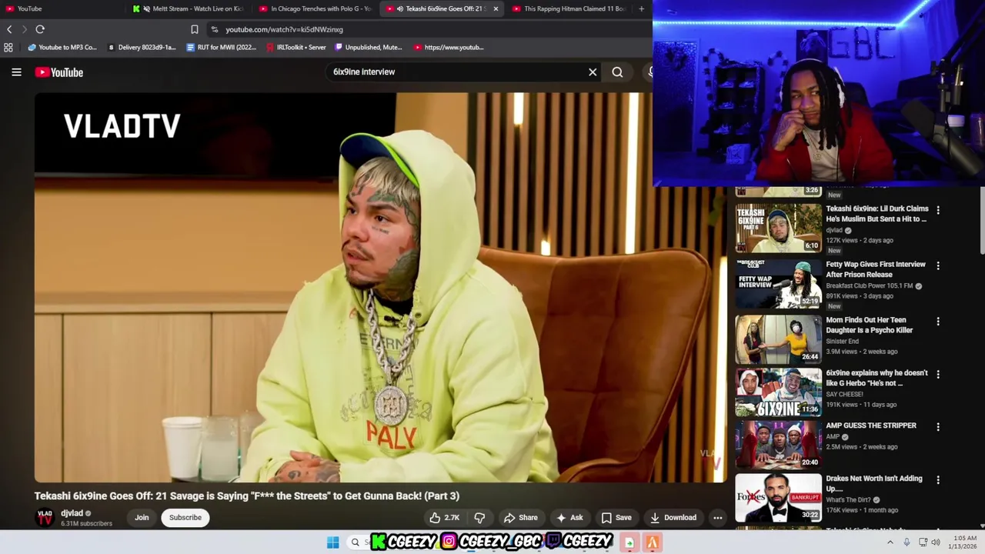Open Delivery 8023d9-1a... bookmark
985x554 pixels.
click(x=142, y=47)
